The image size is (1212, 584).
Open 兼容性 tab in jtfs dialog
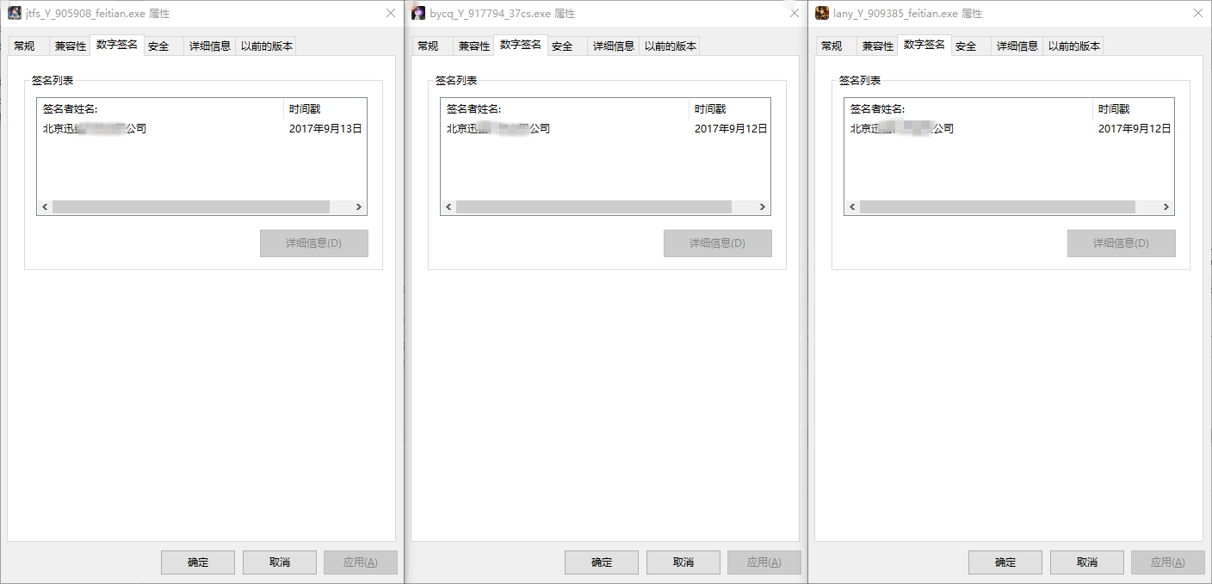click(x=70, y=46)
